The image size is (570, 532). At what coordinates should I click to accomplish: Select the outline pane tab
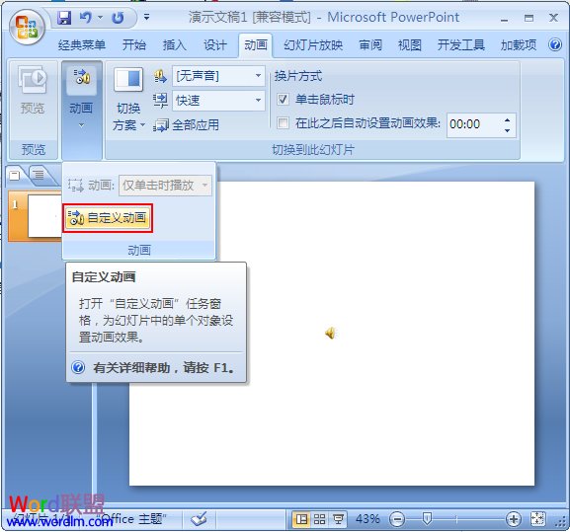[x=39, y=175]
